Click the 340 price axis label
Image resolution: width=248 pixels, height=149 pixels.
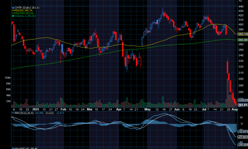click(x=241, y=55)
